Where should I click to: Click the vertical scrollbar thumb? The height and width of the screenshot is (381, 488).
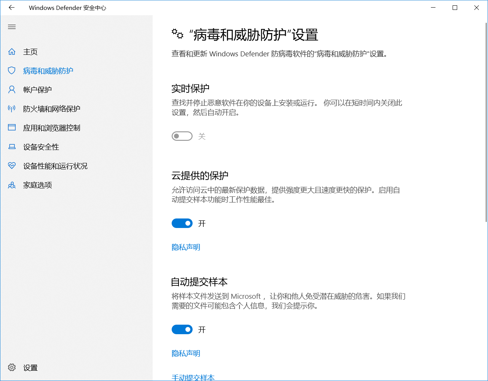486,122
